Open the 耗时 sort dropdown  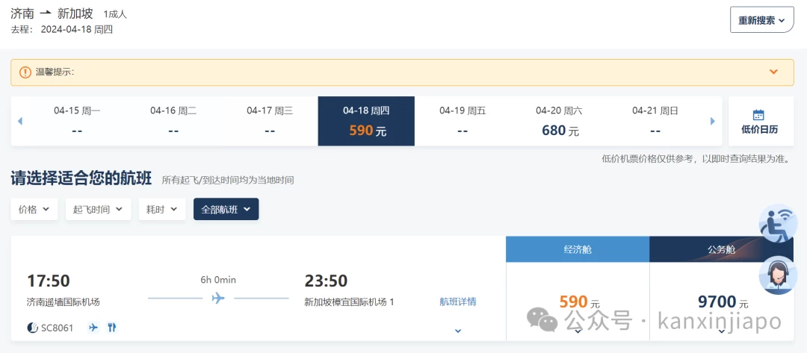tap(162, 209)
